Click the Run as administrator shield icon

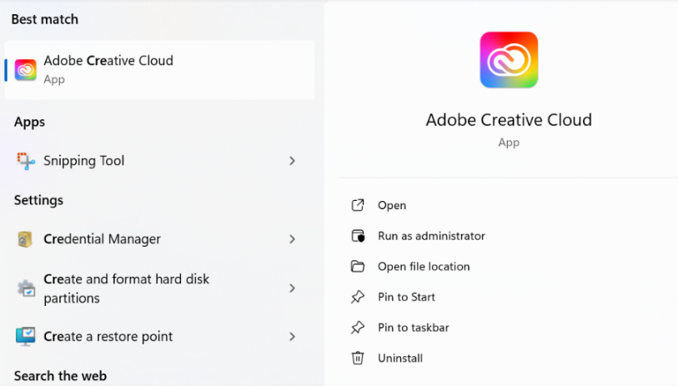(x=358, y=236)
